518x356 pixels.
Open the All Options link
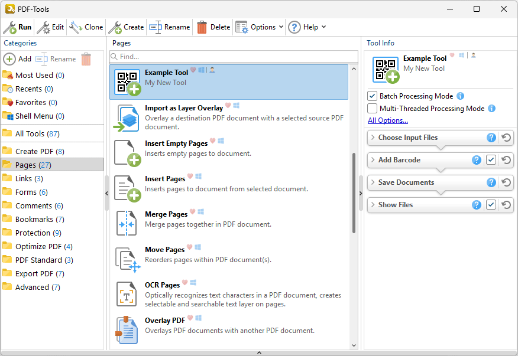coord(388,120)
